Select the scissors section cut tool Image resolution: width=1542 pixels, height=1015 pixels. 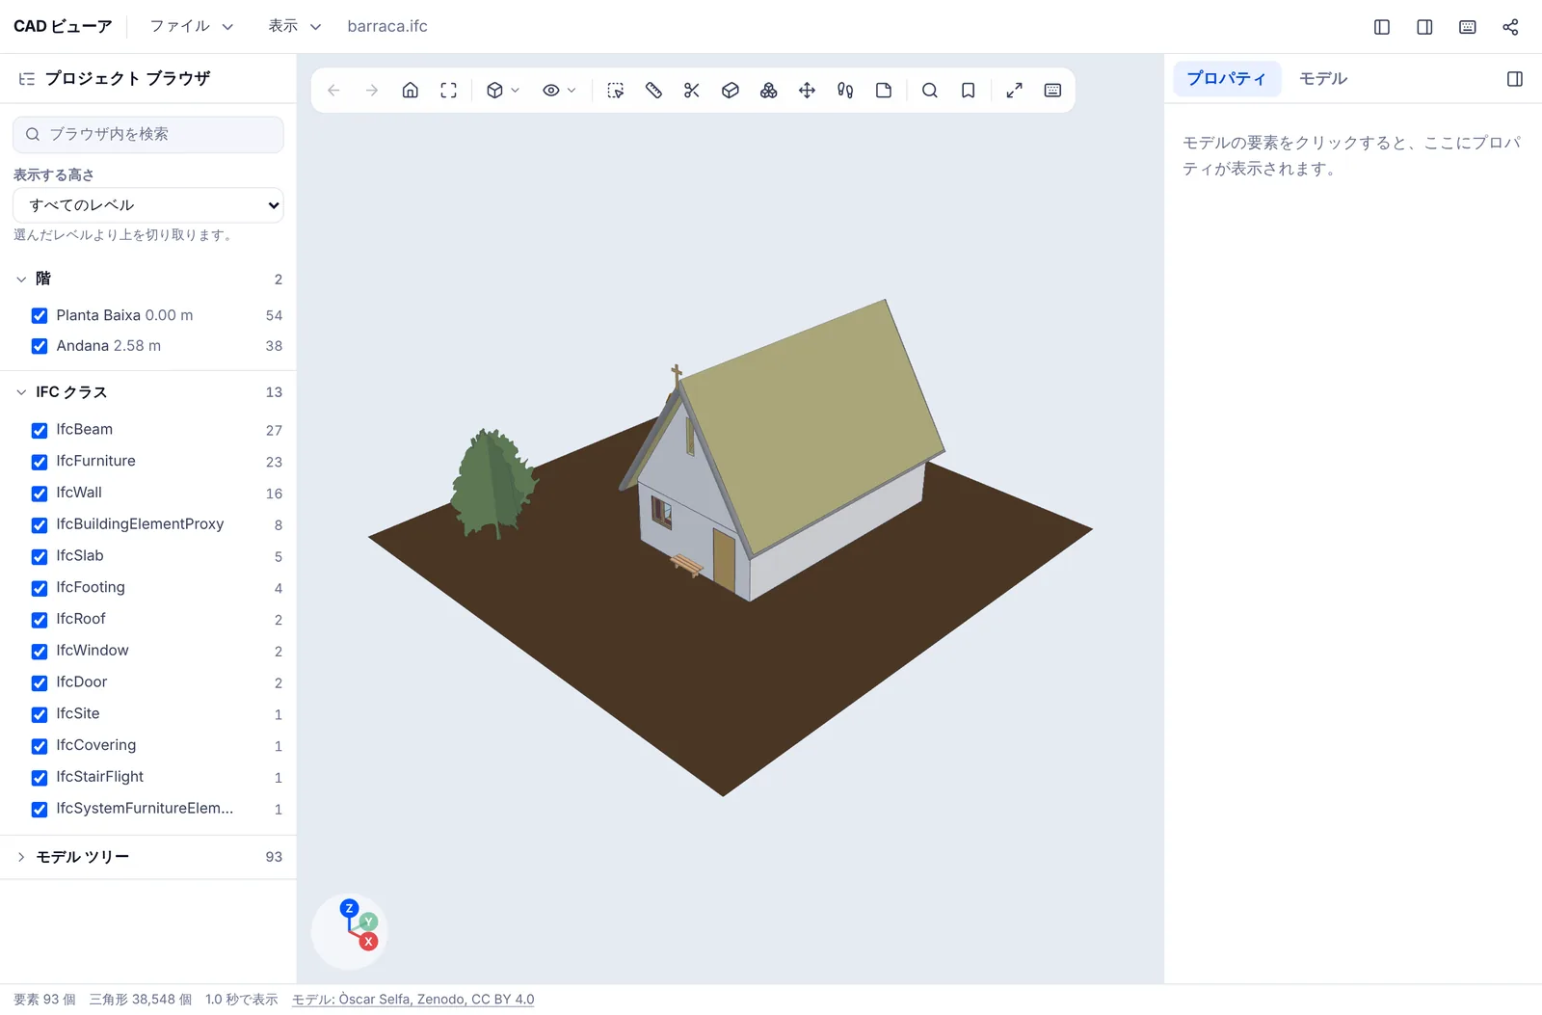pos(692,91)
